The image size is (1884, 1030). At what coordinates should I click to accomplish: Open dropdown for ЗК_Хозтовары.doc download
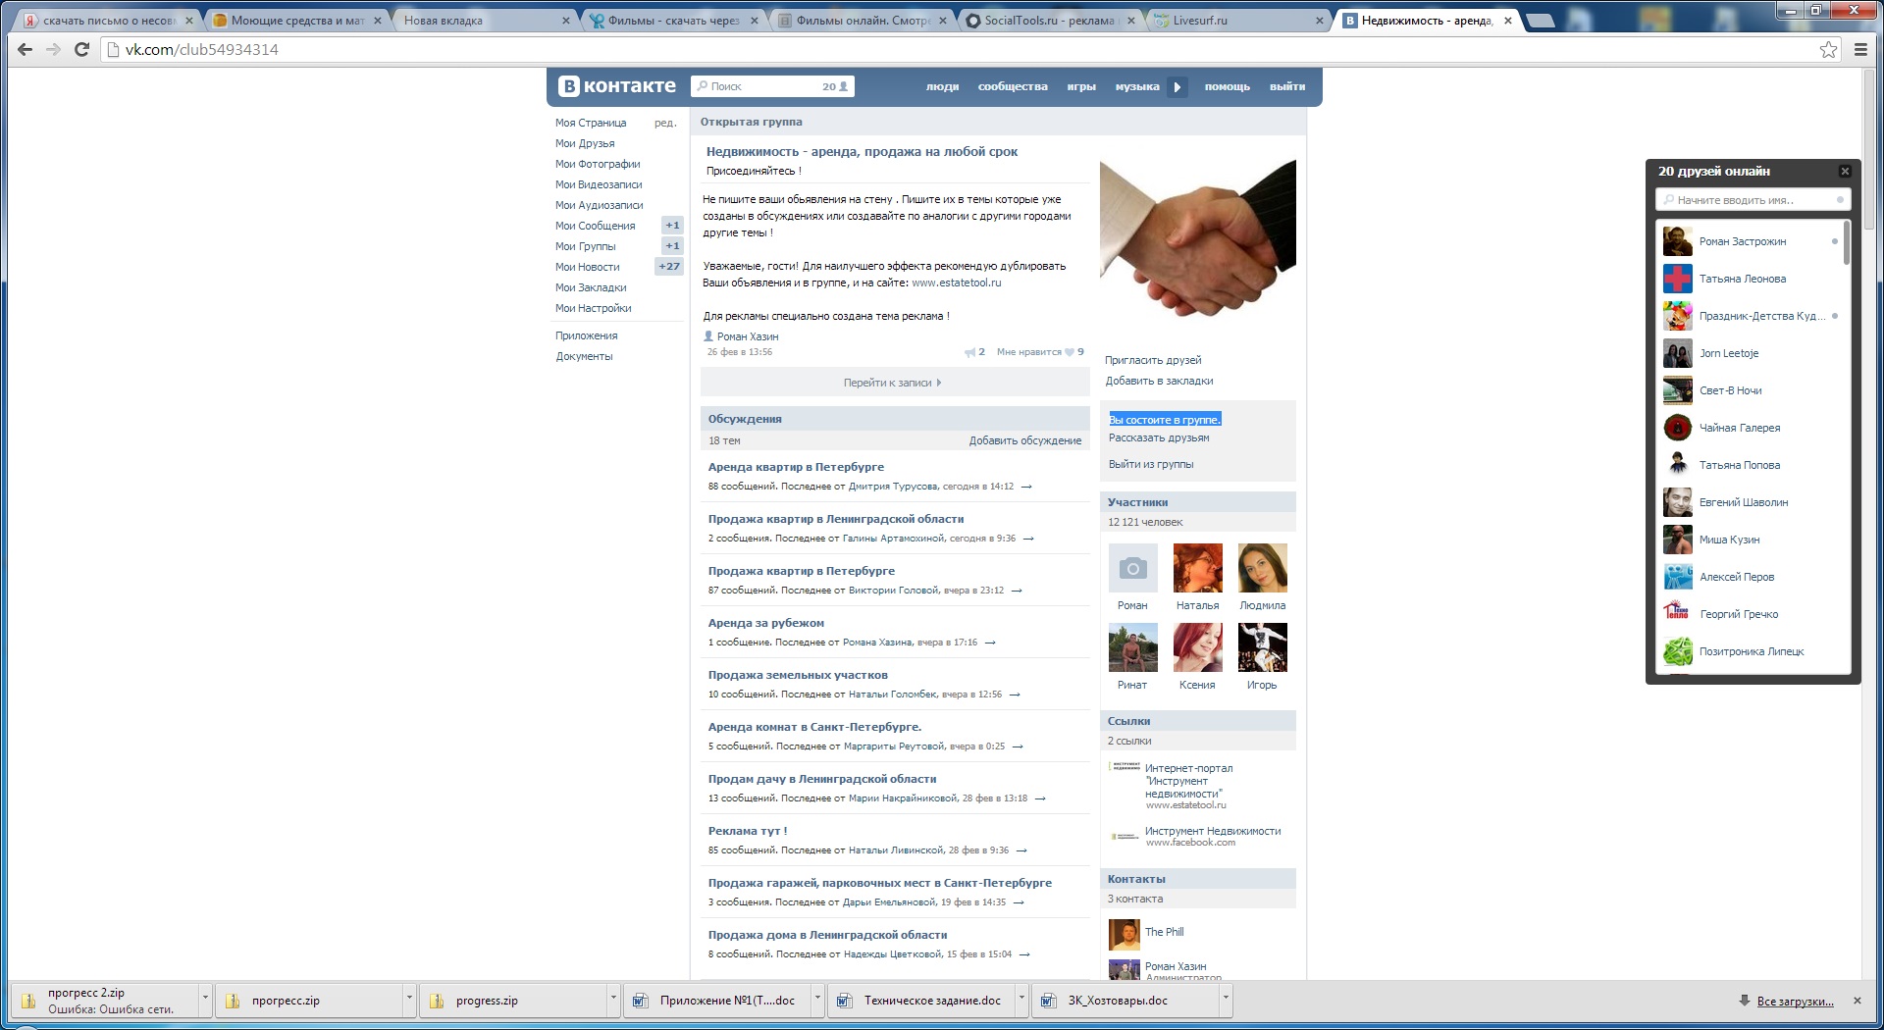point(1226,1001)
